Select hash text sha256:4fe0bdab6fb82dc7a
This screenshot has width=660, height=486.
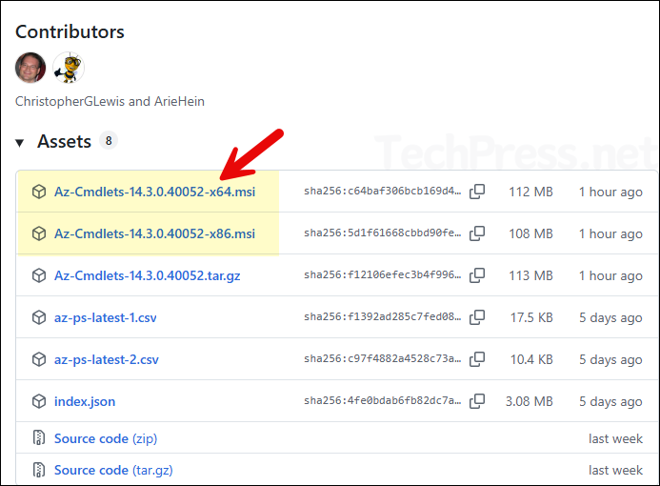[x=383, y=401]
